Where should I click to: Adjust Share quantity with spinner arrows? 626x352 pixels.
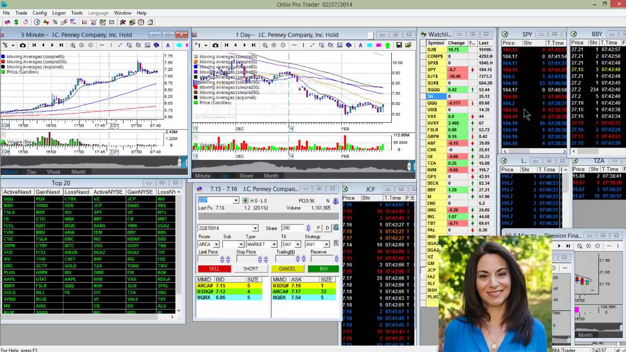pos(308,228)
